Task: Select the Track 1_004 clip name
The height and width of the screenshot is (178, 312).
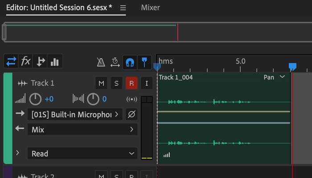Action: pyautogui.click(x=176, y=77)
